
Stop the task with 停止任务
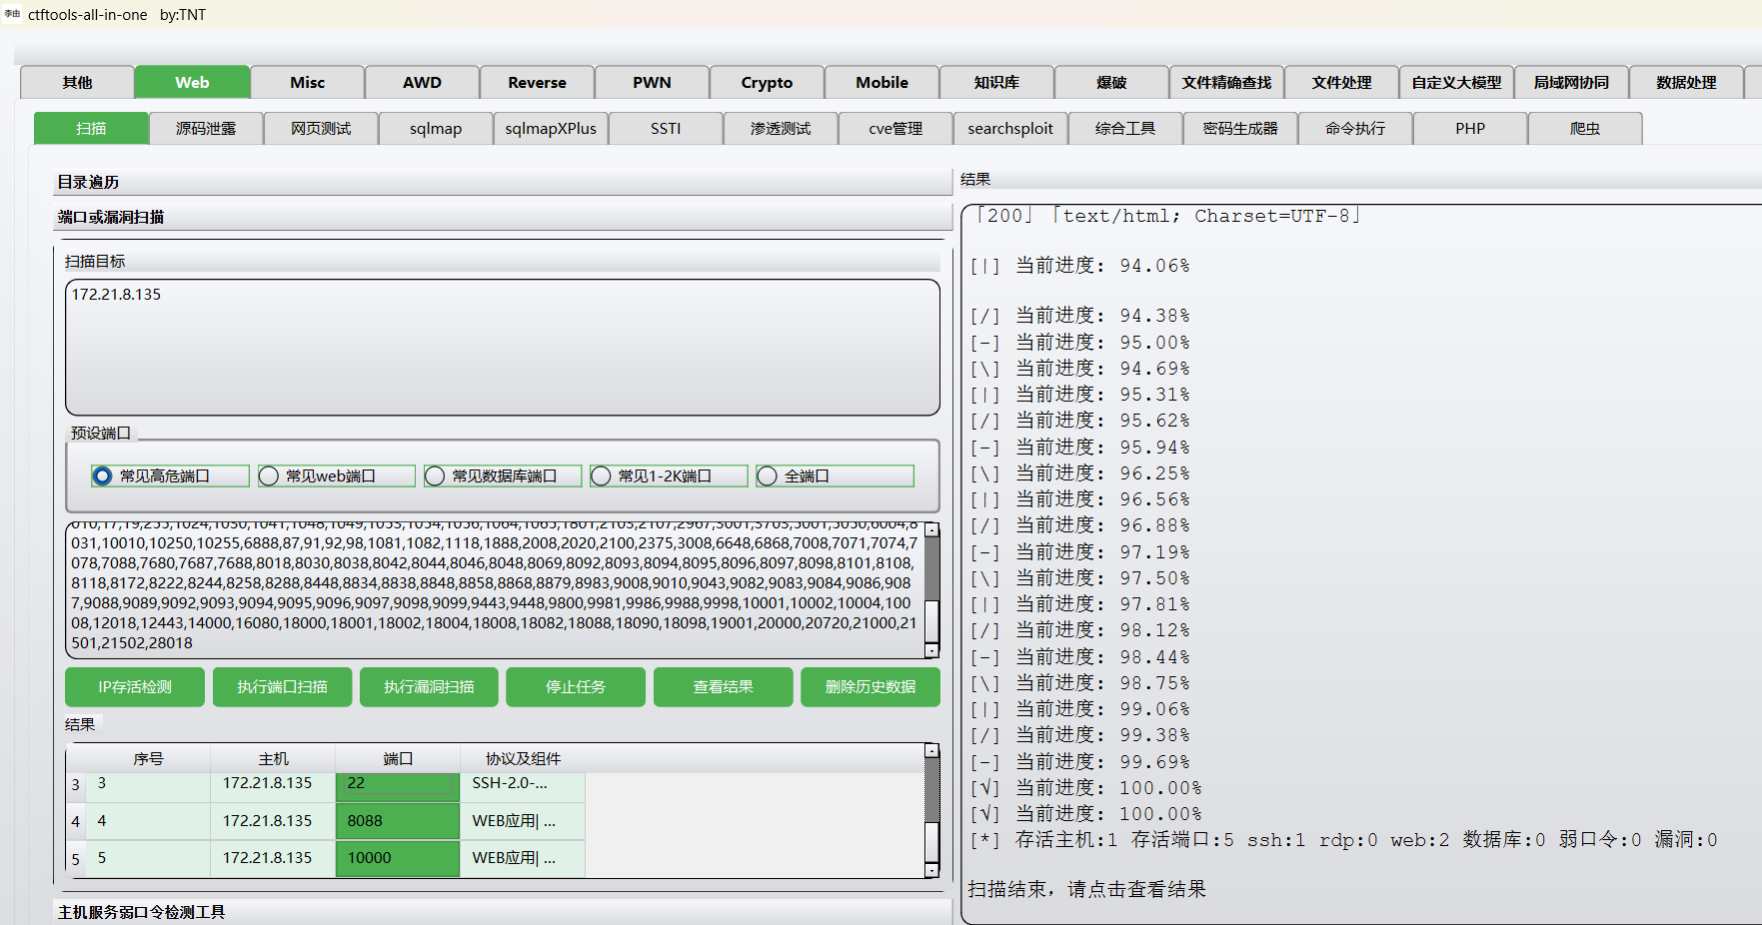pos(576,687)
